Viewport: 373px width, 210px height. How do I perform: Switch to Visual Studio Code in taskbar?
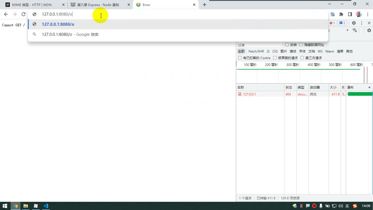(x=46, y=206)
